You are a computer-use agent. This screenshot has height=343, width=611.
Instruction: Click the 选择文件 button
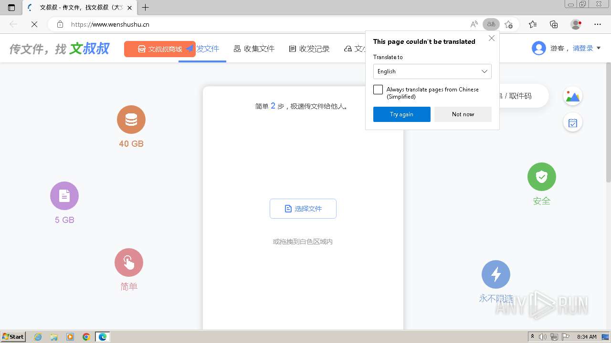[x=303, y=209]
